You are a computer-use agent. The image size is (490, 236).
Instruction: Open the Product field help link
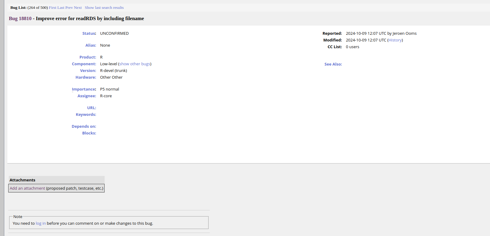pos(87,57)
